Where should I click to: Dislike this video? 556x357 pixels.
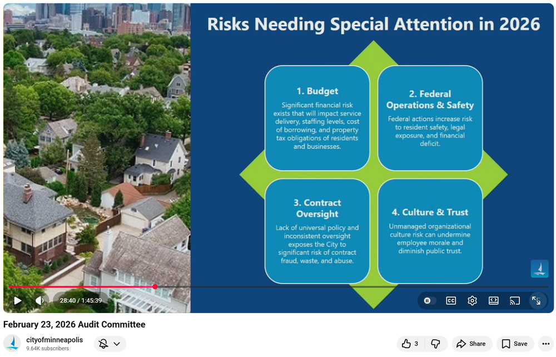click(435, 344)
